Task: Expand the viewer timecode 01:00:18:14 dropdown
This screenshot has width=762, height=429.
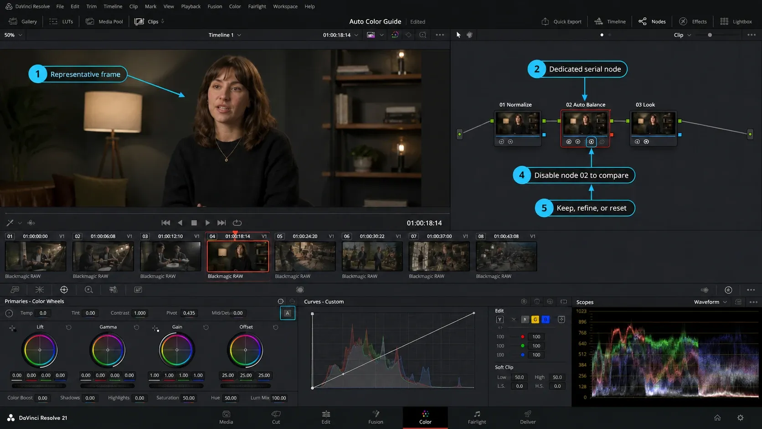Action: [x=356, y=35]
